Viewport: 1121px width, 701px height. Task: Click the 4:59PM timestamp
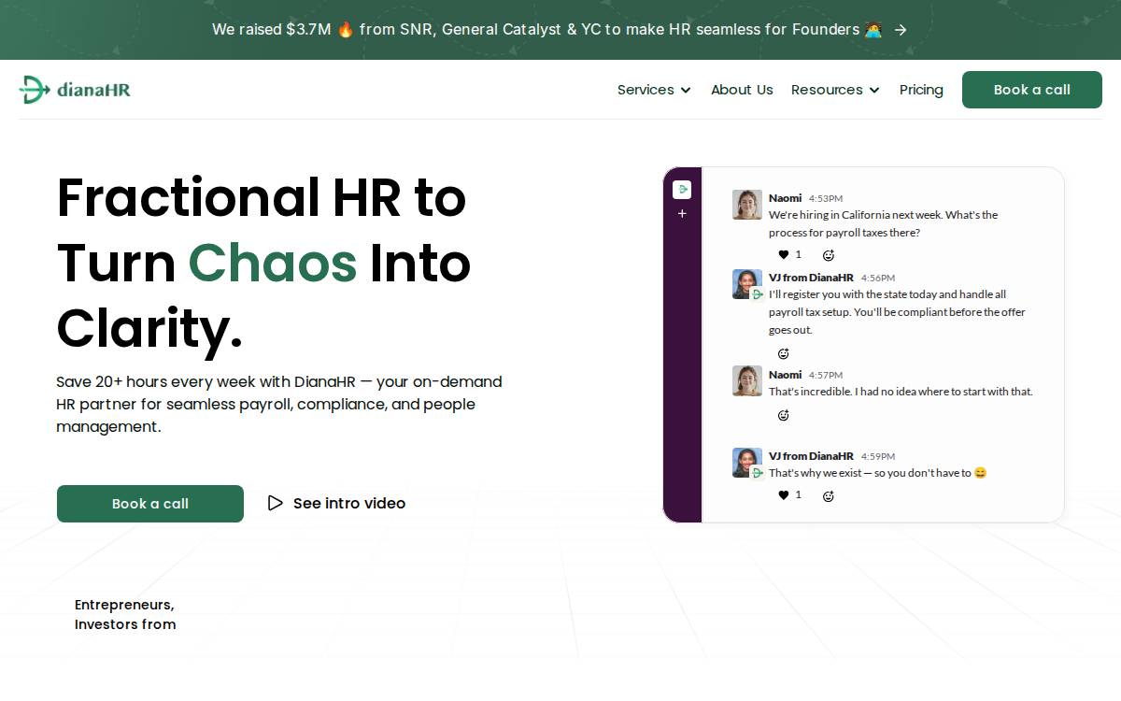[878, 457]
